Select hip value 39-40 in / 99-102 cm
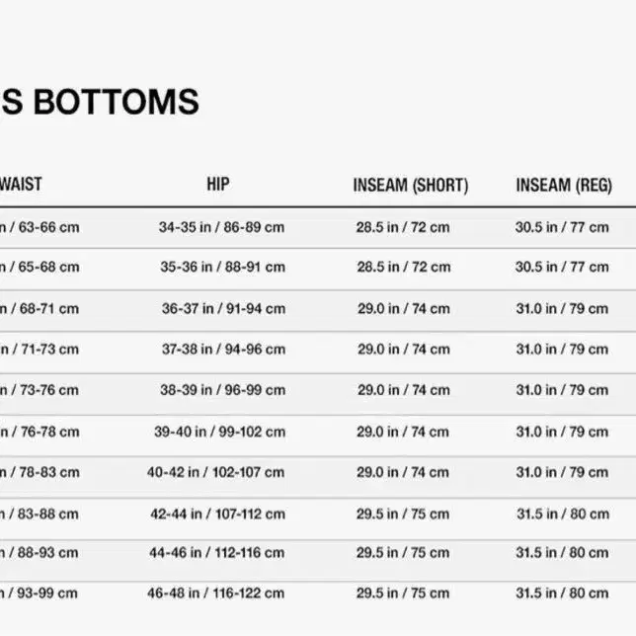The width and height of the screenshot is (636, 636). tap(219, 432)
